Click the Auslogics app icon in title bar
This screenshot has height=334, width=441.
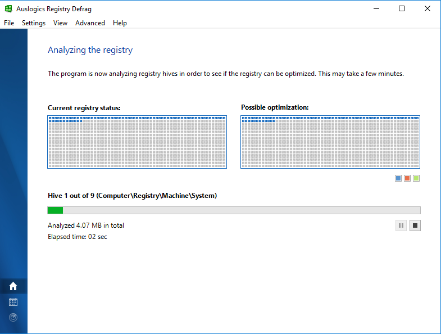[8, 8]
